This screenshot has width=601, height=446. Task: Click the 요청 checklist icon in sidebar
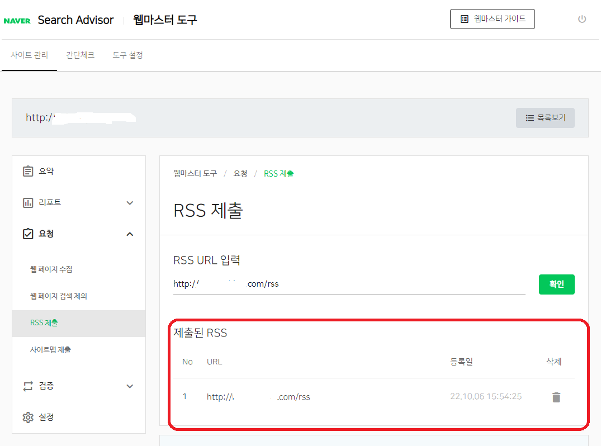pyautogui.click(x=28, y=234)
